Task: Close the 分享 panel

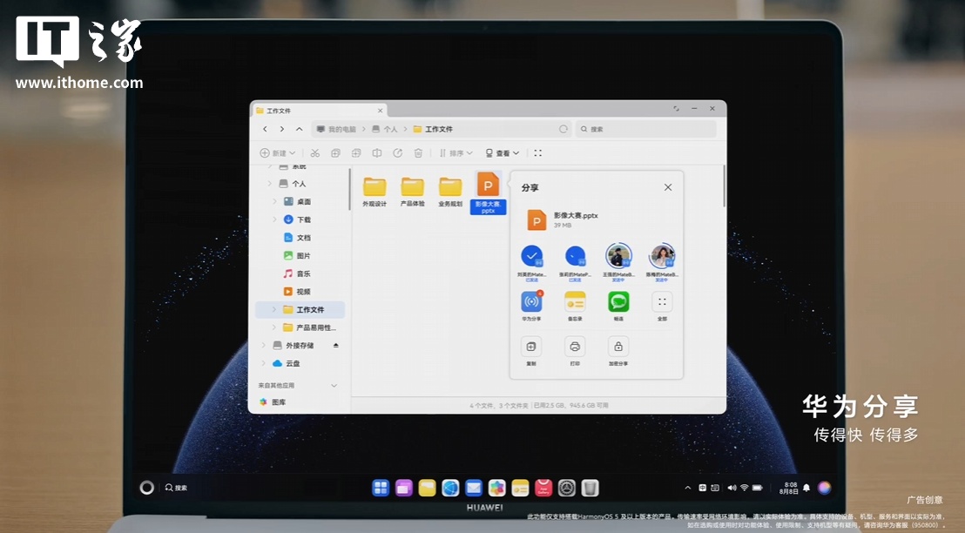Action: click(668, 187)
